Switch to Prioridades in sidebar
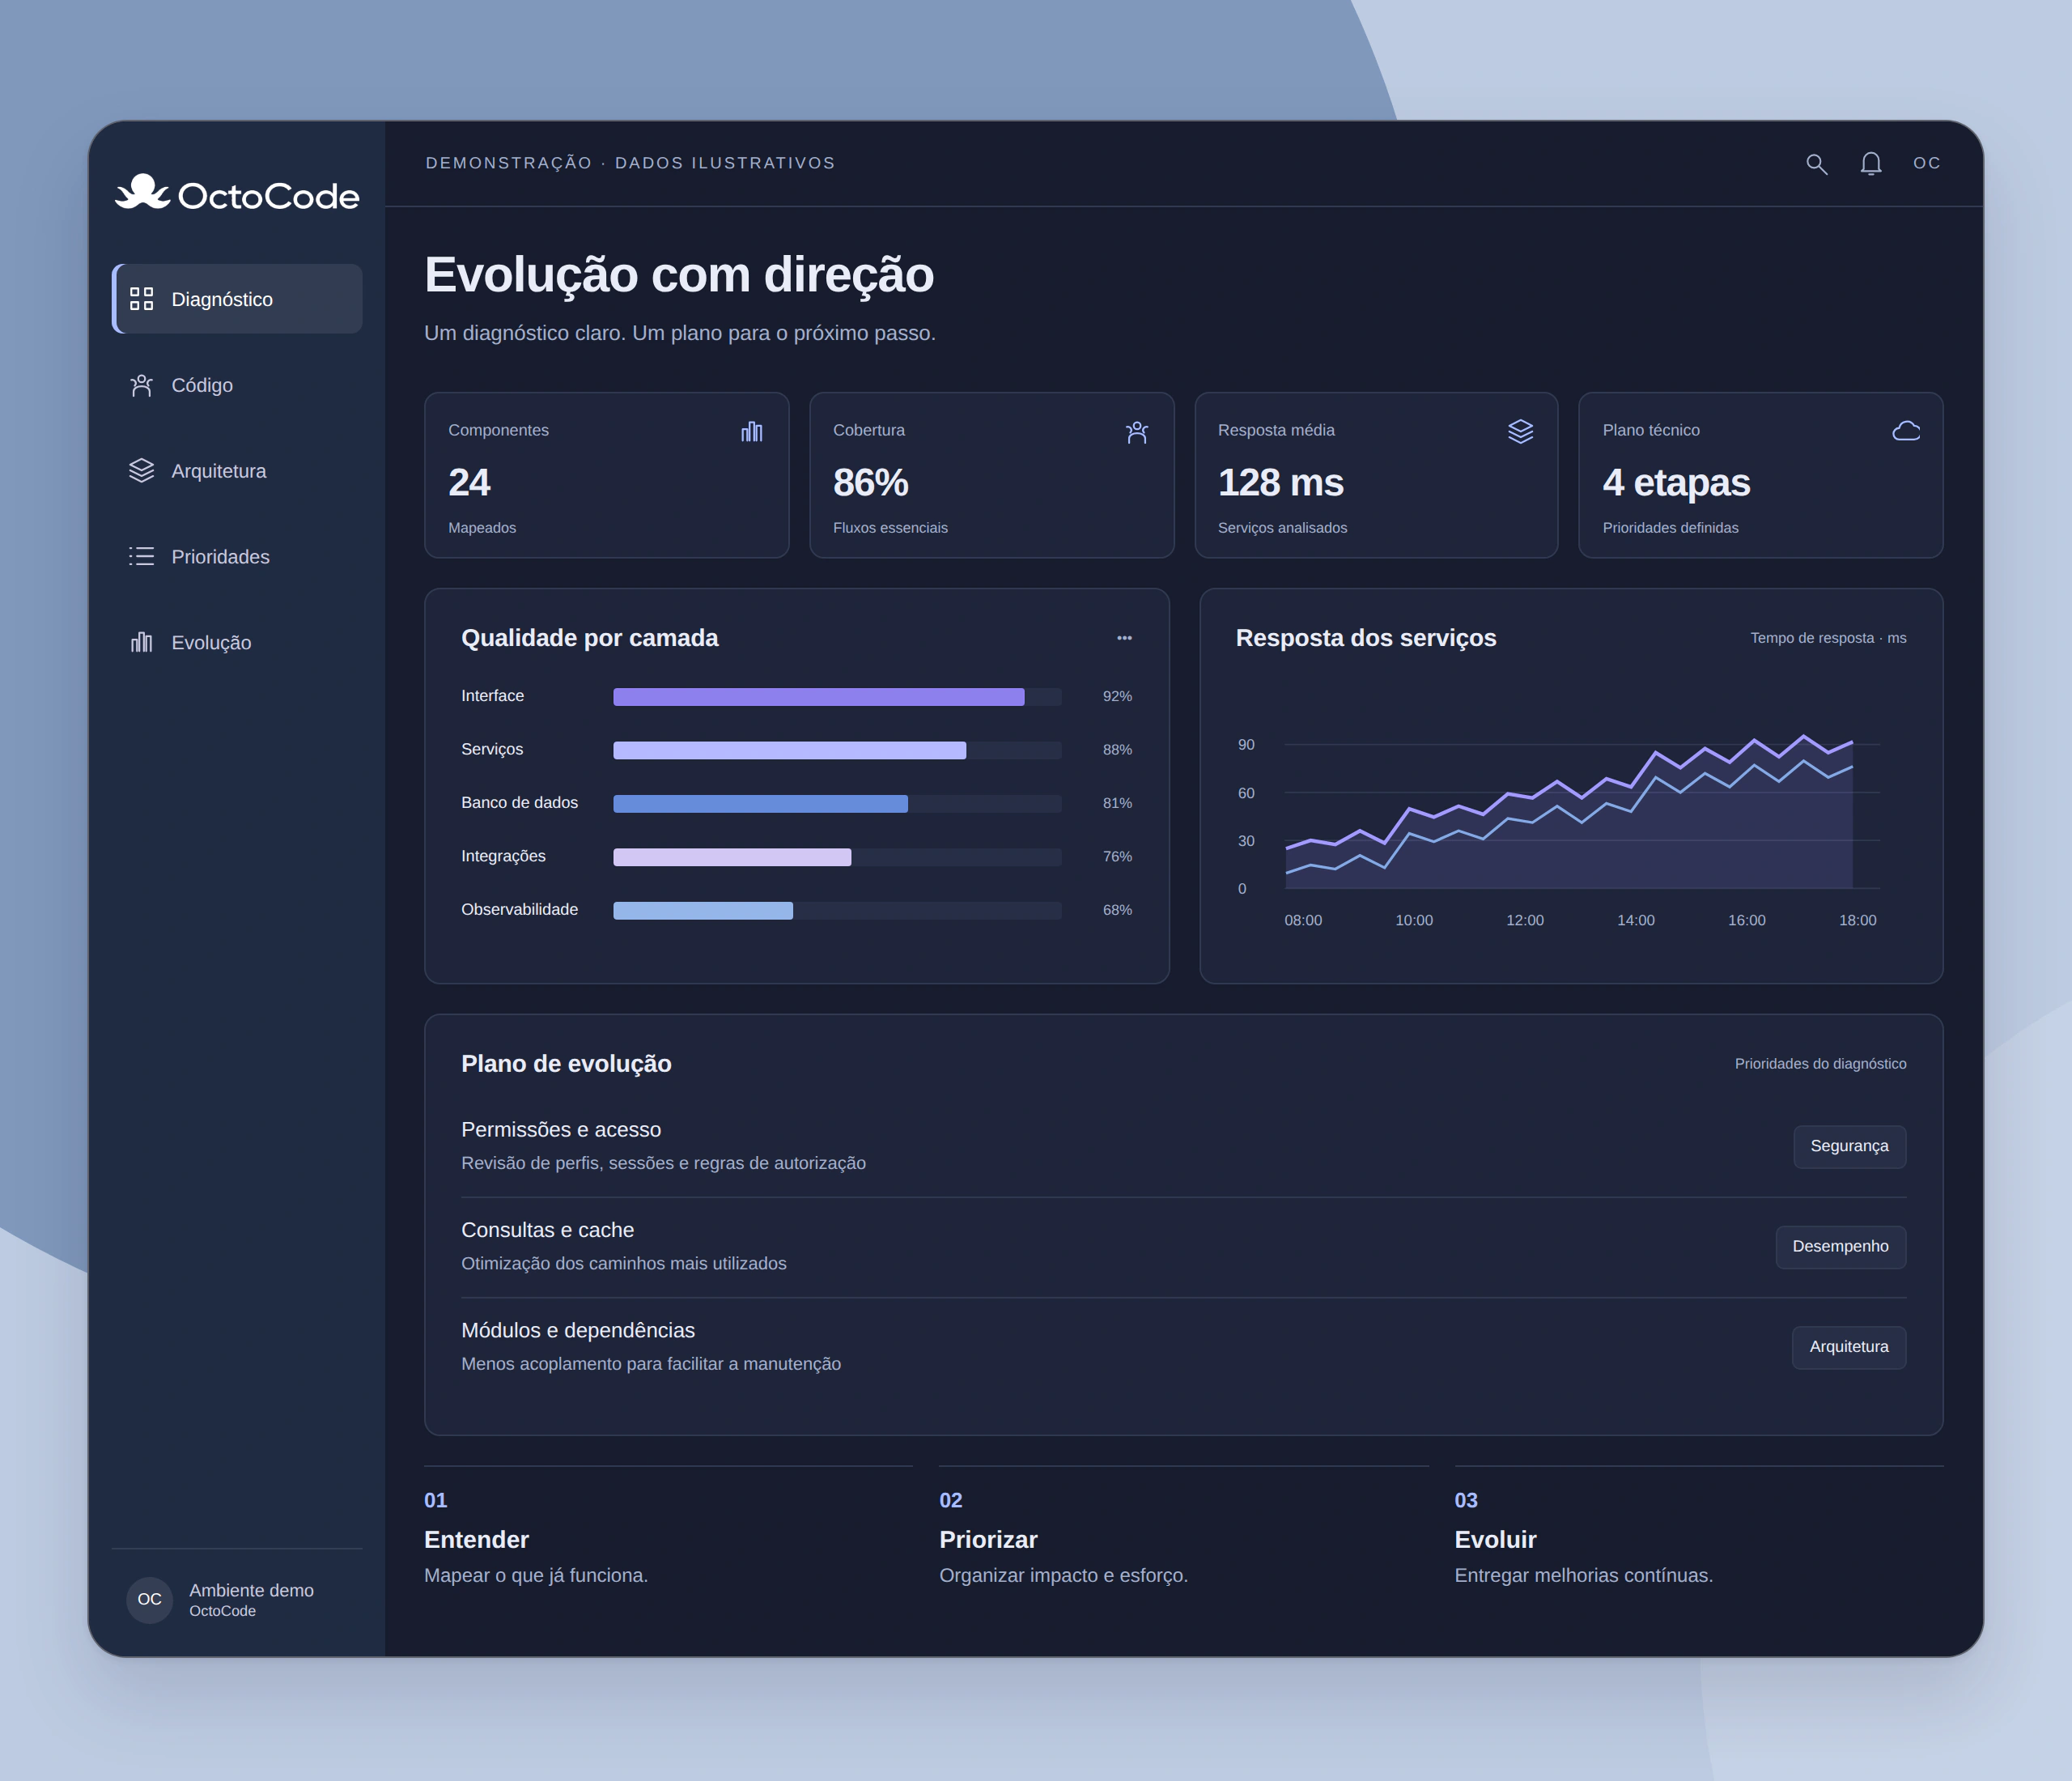 [237, 557]
